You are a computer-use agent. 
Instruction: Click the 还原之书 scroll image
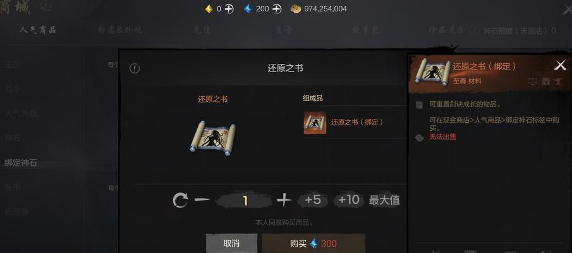(x=212, y=139)
